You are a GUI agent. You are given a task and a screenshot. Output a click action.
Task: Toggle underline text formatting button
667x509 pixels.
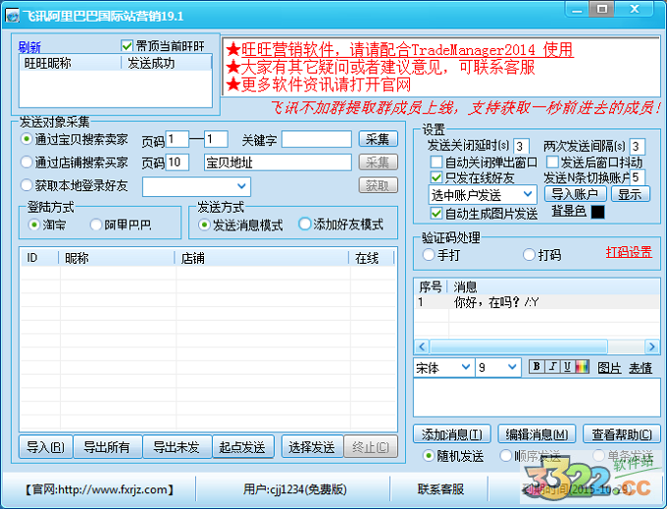566,367
